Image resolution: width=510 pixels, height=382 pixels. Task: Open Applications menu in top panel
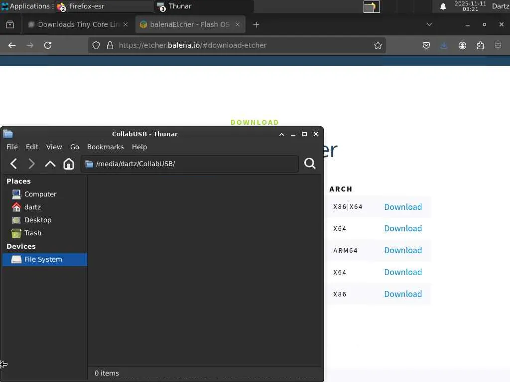pyautogui.click(x=27, y=6)
